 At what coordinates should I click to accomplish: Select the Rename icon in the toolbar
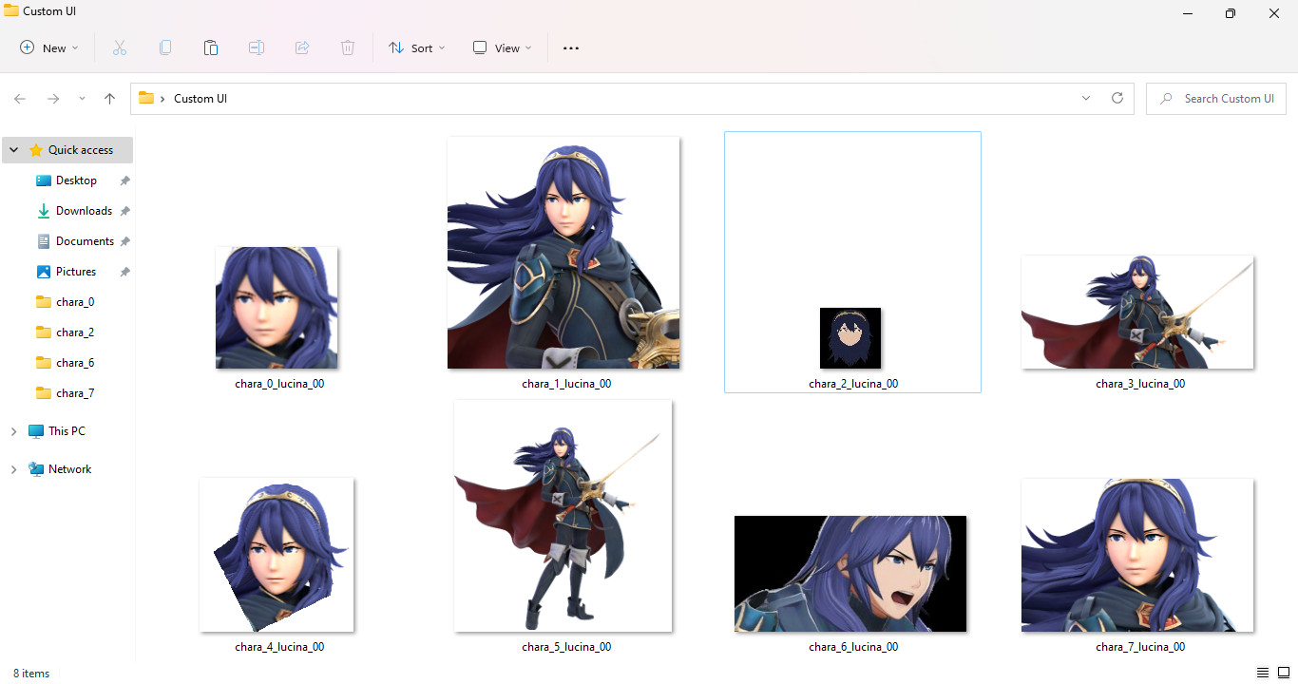click(257, 47)
